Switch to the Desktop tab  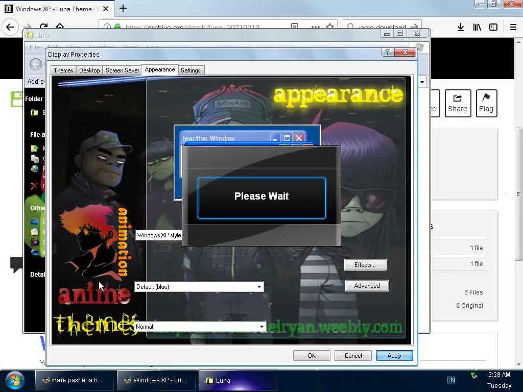click(89, 70)
